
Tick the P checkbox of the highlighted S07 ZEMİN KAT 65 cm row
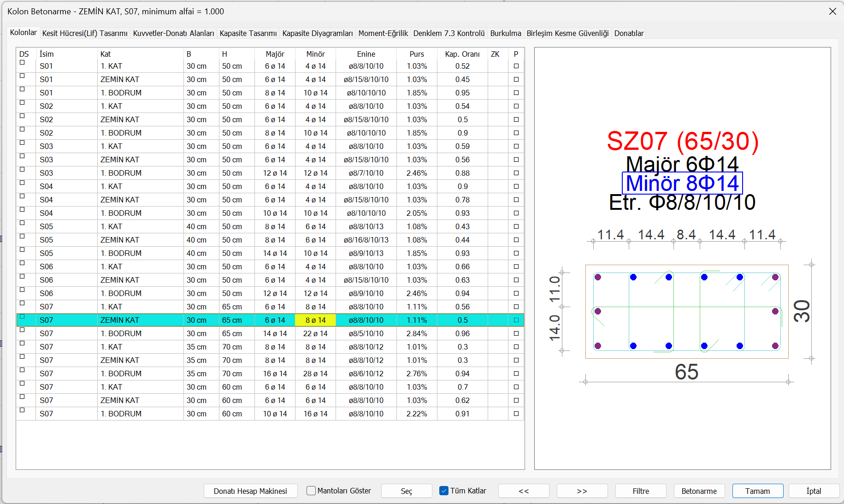click(x=516, y=320)
